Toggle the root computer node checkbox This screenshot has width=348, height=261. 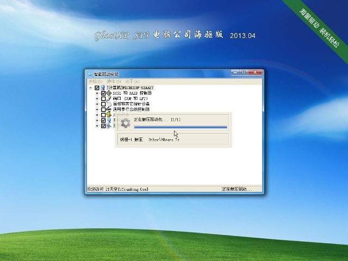97,88
